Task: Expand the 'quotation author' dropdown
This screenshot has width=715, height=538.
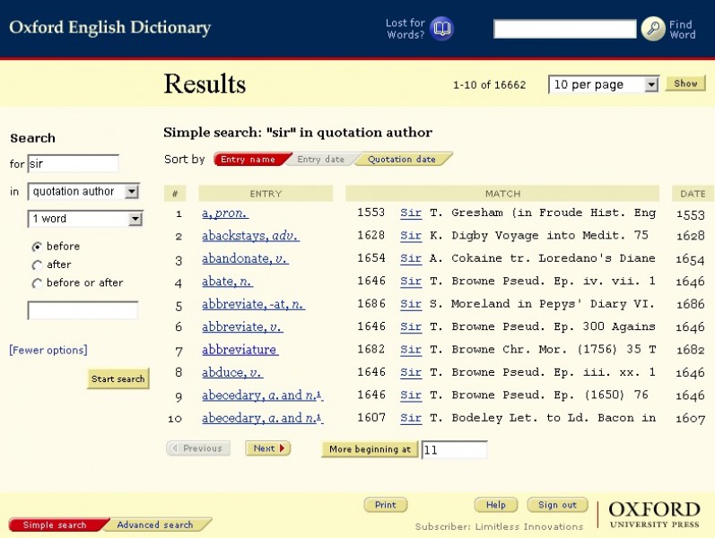Action: tap(83, 191)
